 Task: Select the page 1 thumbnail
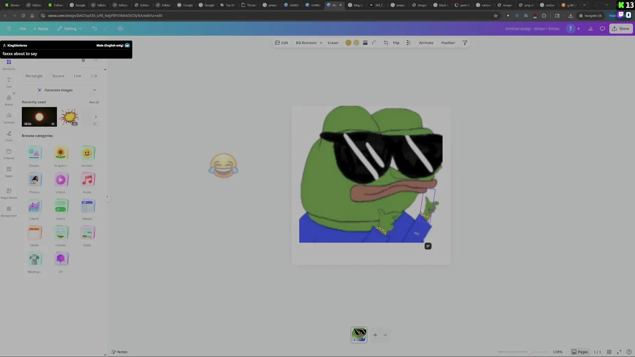[359, 335]
